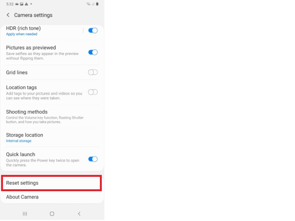
Task: Tap Reset settings
Action: [51, 183]
